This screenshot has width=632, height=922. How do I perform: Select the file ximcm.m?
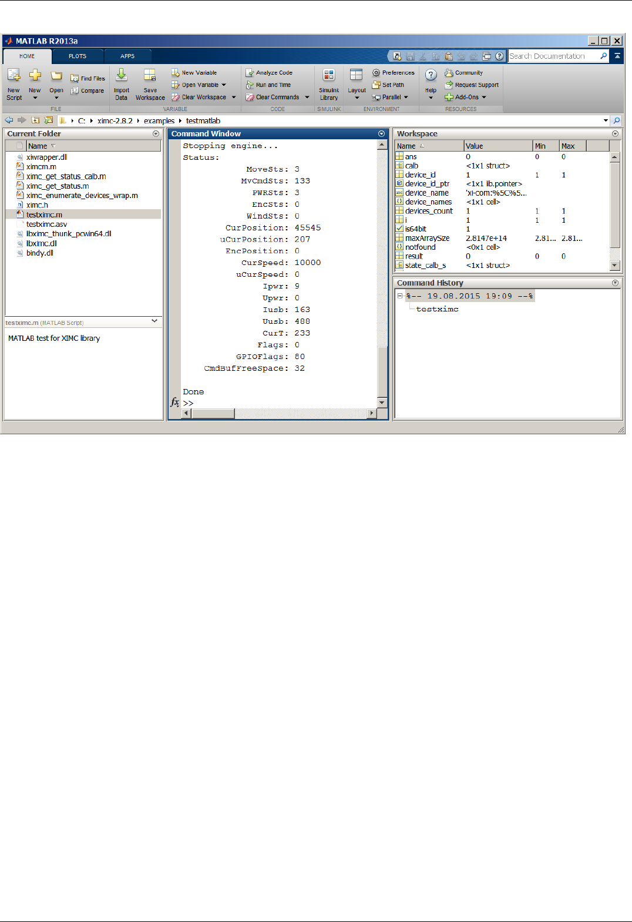coord(83,166)
